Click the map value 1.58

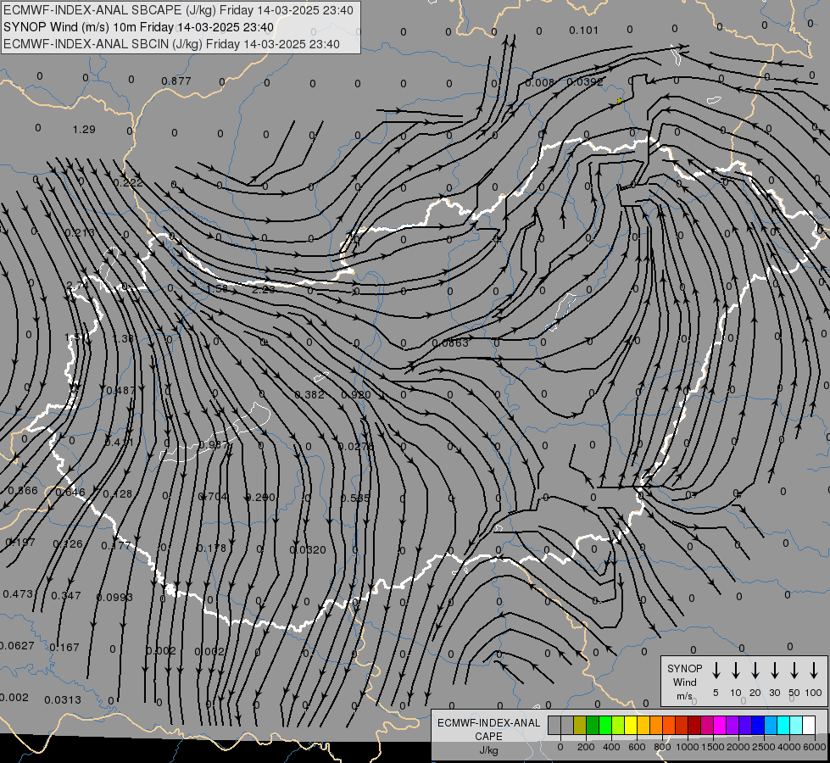[x=216, y=288]
